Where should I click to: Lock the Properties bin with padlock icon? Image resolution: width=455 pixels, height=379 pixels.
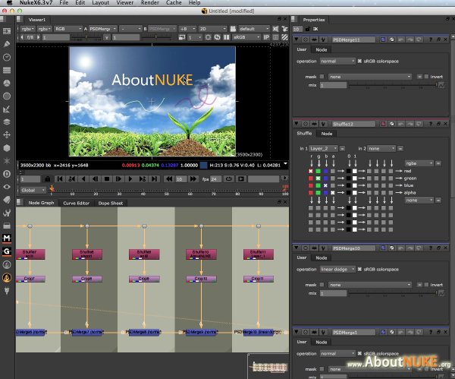click(x=308, y=29)
